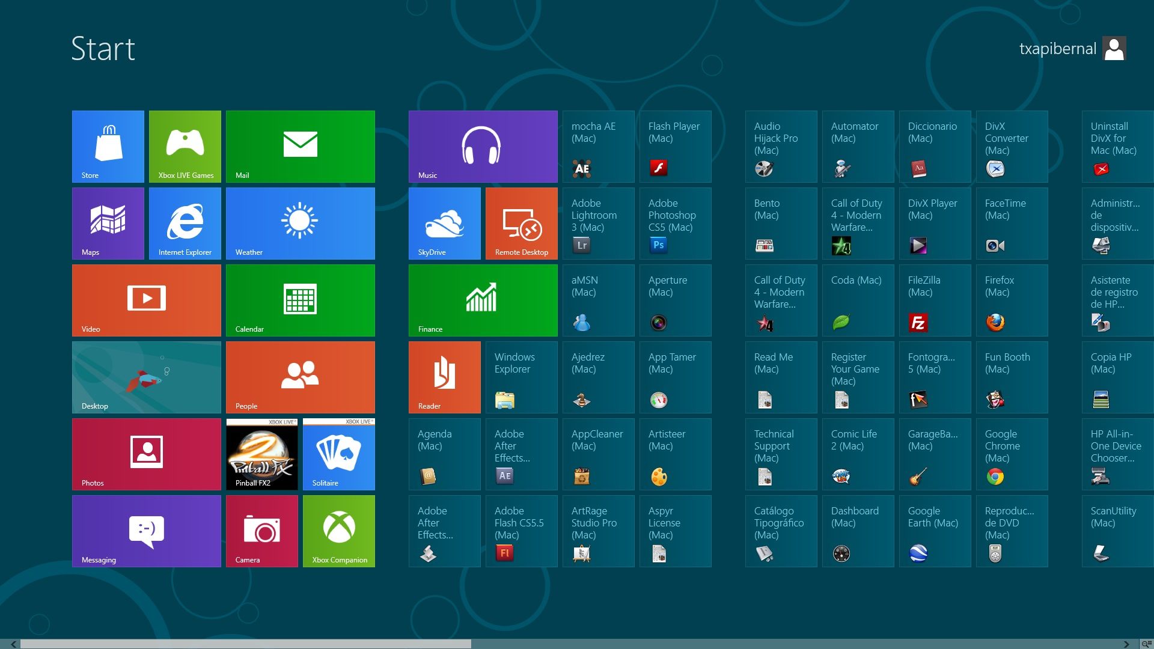Open the Camera tile
The height and width of the screenshot is (649, 1154).
262,531
